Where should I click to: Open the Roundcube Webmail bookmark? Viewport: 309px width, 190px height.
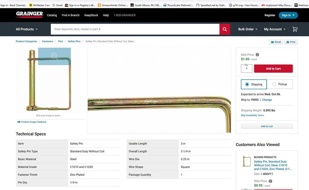coord(178,5)
